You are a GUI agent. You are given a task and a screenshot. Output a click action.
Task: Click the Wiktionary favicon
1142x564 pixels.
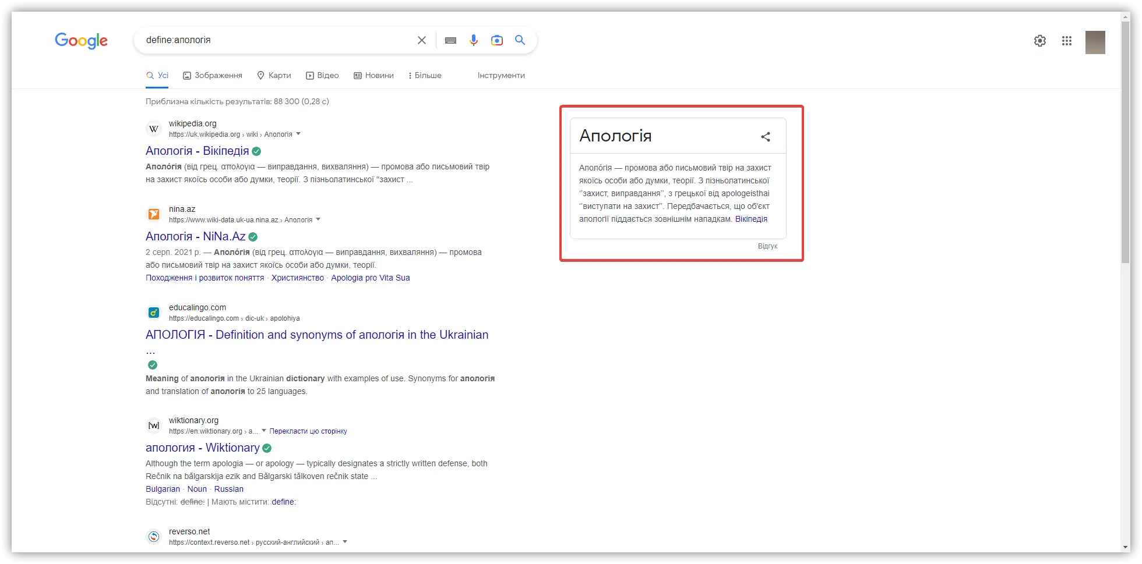[154, 425]
